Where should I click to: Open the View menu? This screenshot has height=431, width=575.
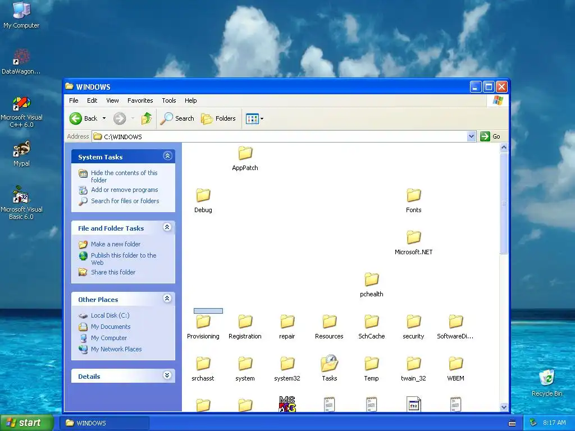(x=112, y=100)
